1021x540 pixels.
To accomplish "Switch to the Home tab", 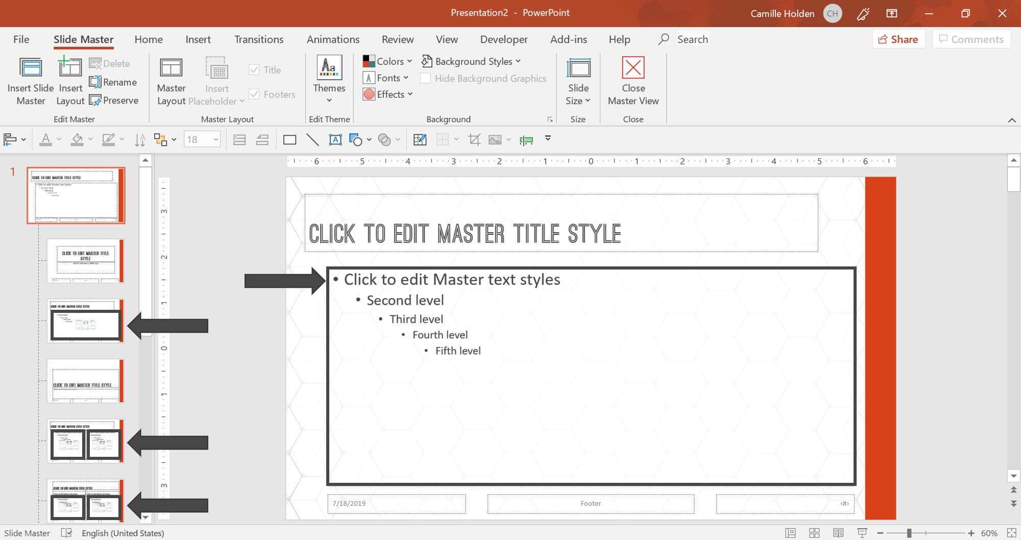I will [x=149, y=39].
